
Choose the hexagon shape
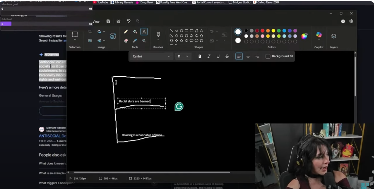[x=186, y=36]
